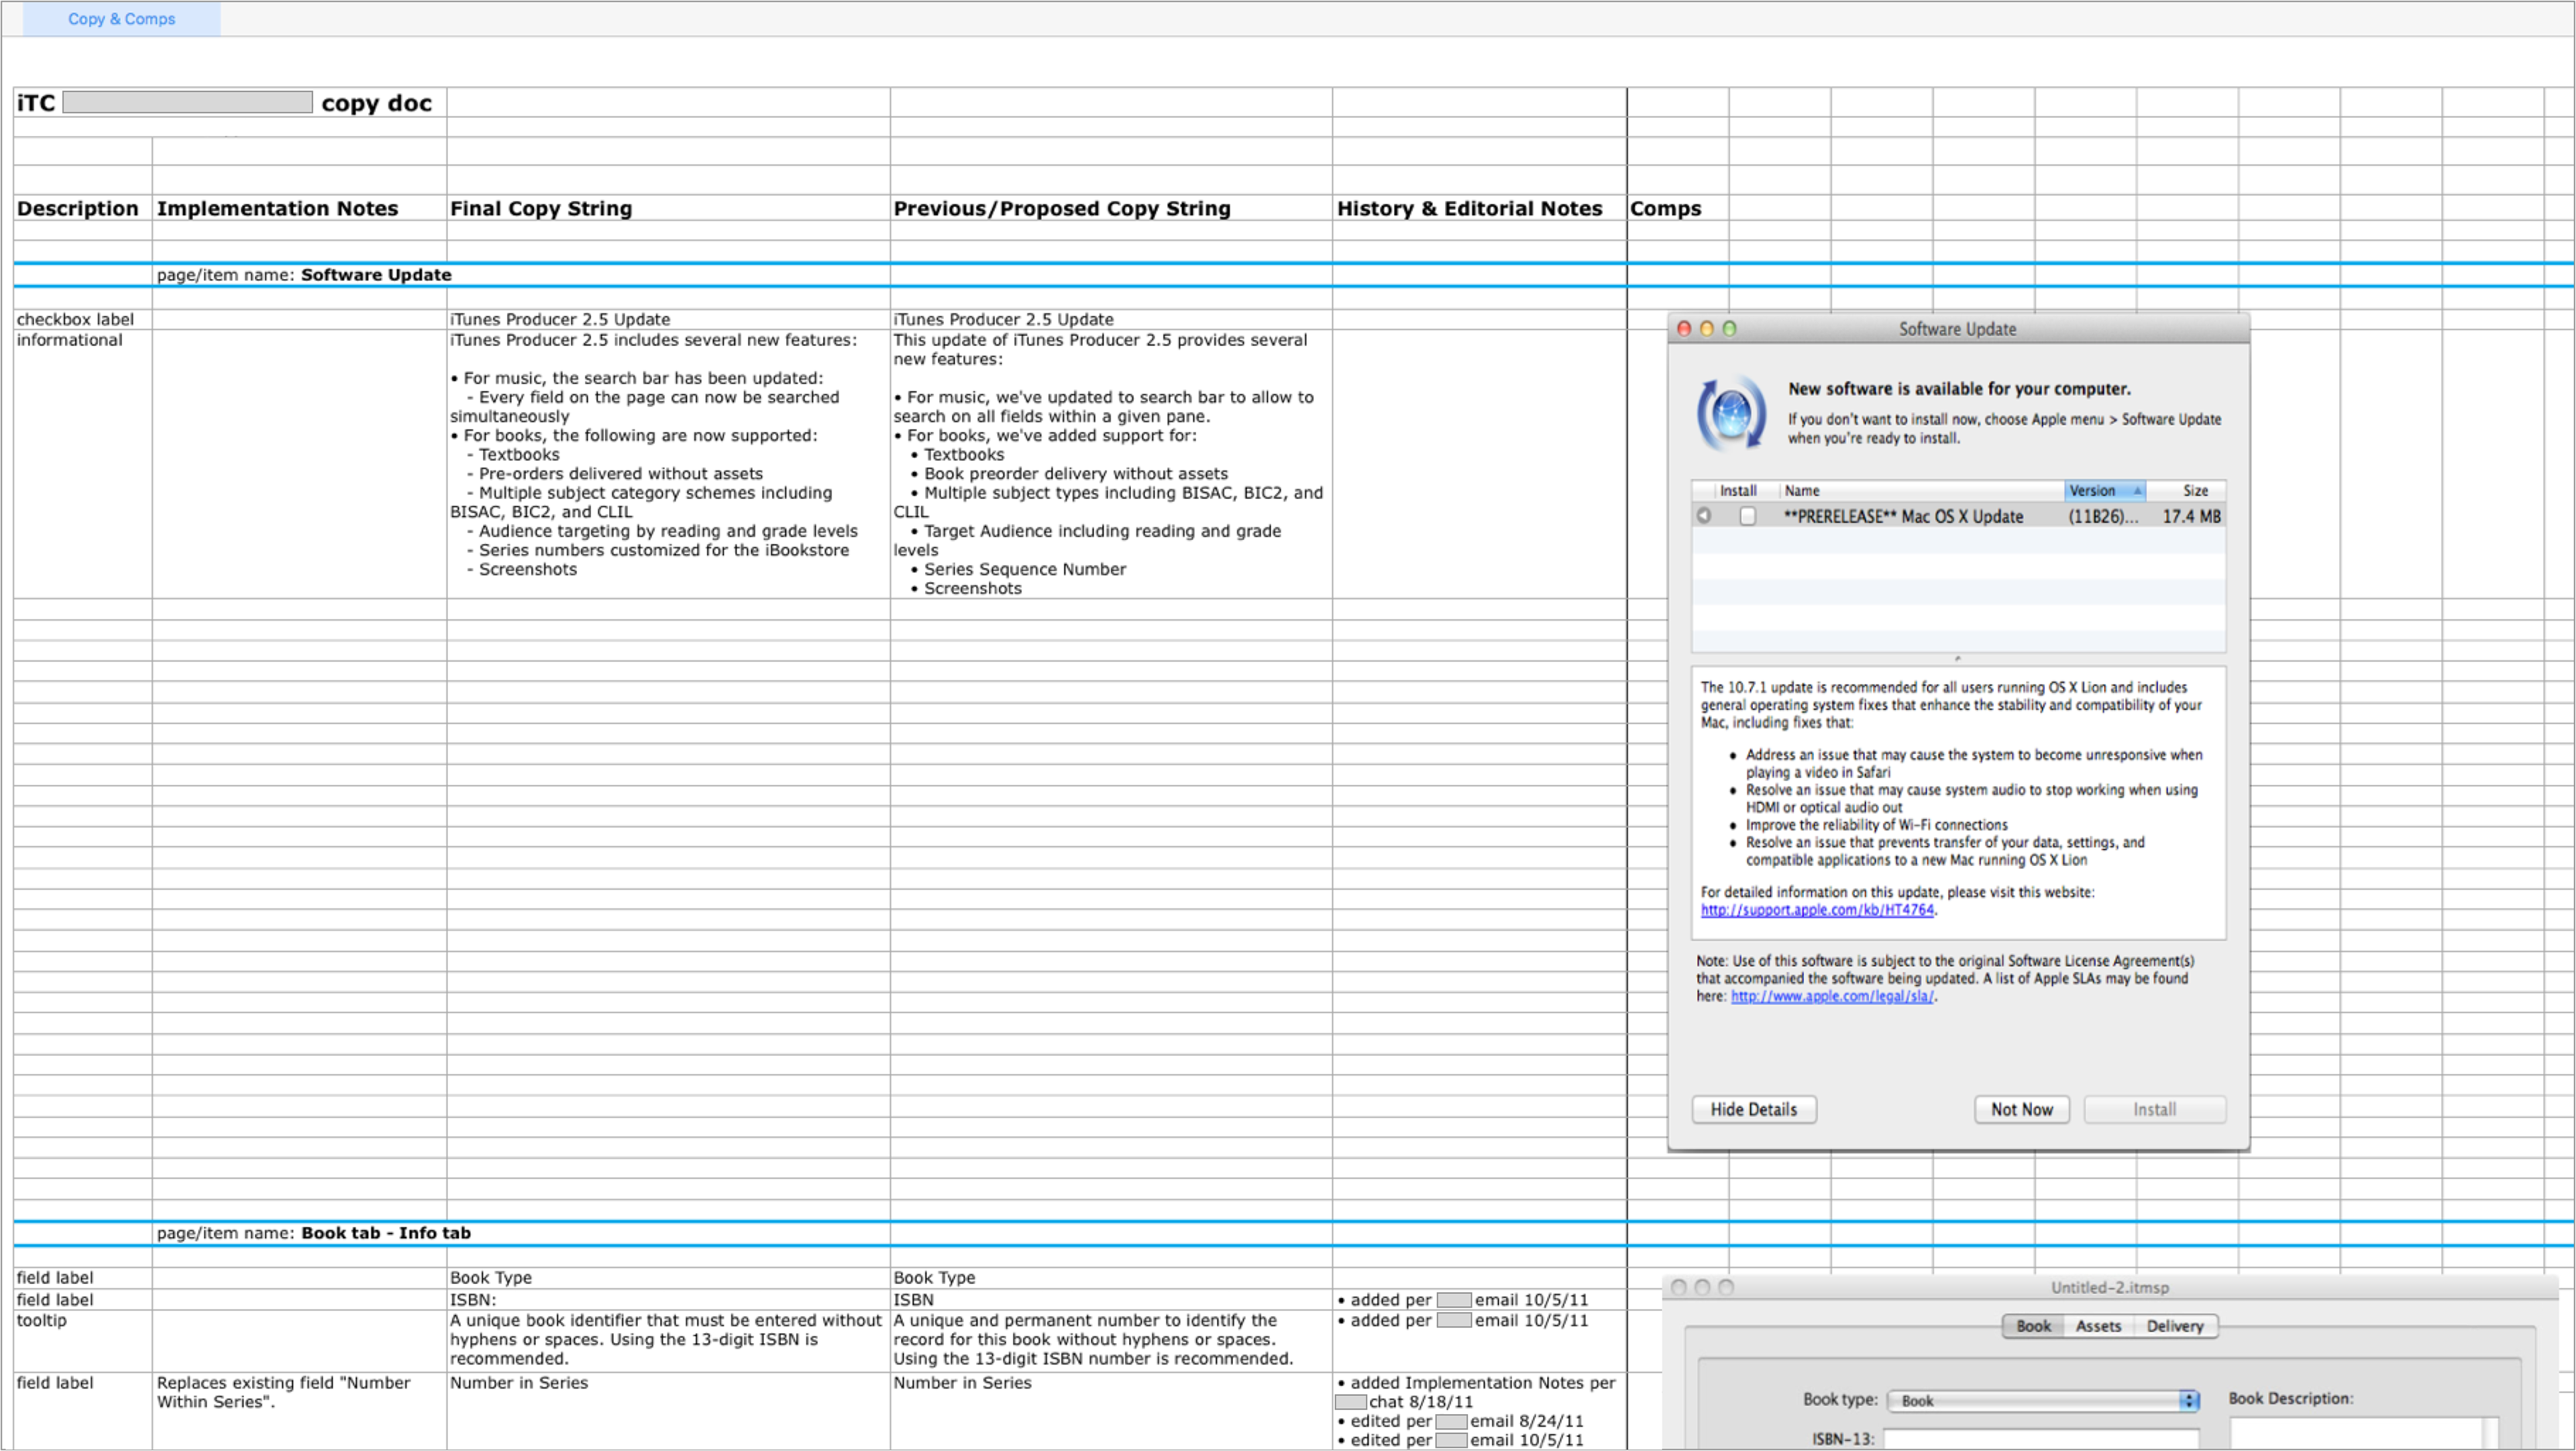Select Final Copy 'iTunes Producer 2.5 Update' cell
Screen dimensions: 2576x1451
coord(668,319)
